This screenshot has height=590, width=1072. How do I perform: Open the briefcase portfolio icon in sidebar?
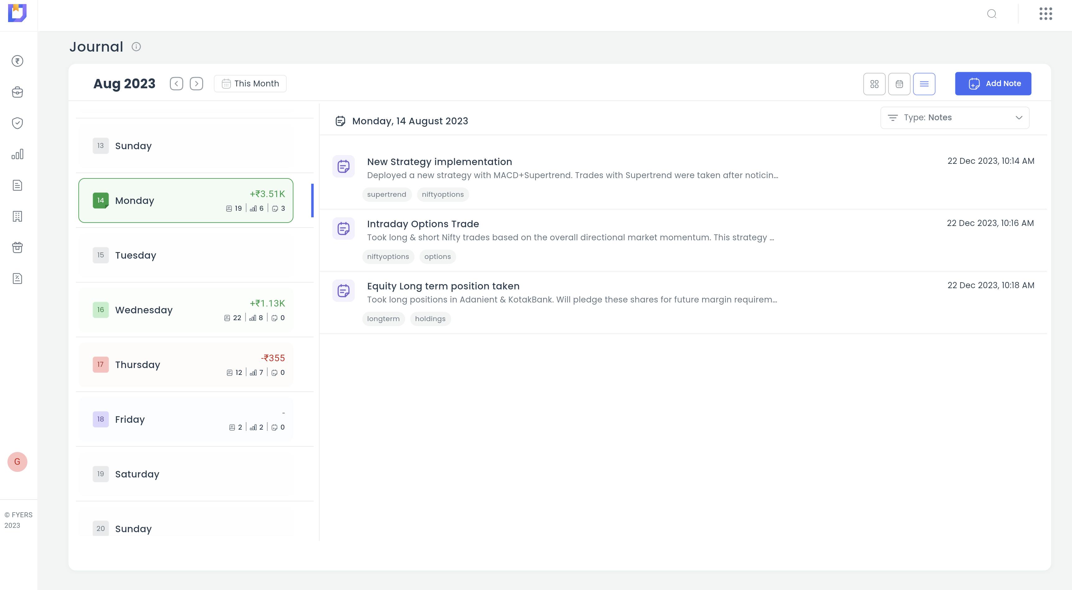pos(17,92)
